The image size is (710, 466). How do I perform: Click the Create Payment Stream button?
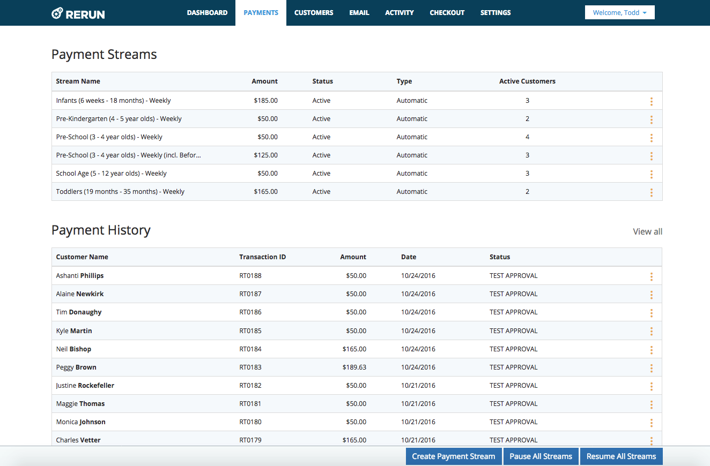click(454, 456)
